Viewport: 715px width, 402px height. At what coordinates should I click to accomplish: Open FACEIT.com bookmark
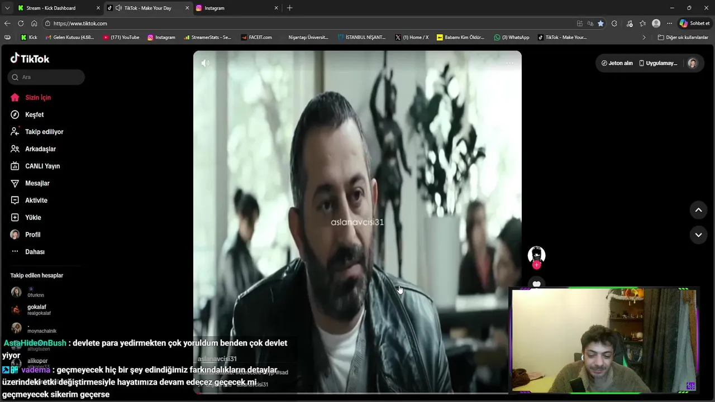point(256,37)
